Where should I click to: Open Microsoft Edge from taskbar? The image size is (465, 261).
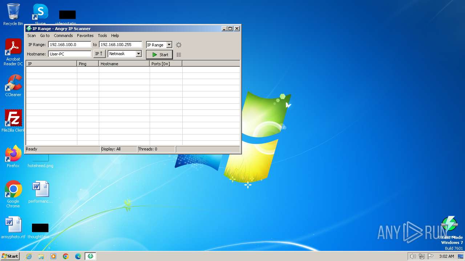[x=78, y=256]
